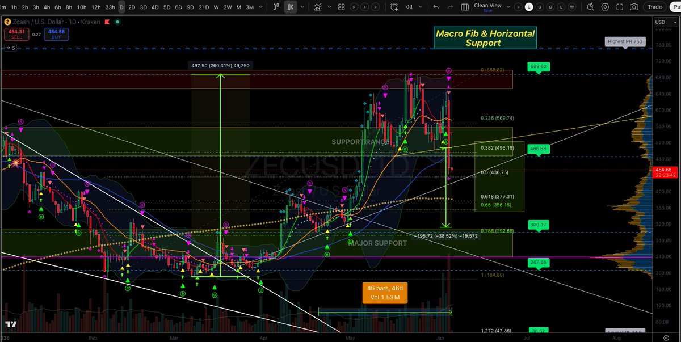This screenshot has width=681, height=342.
Task: Select the L layout circle
Action: 561,7
